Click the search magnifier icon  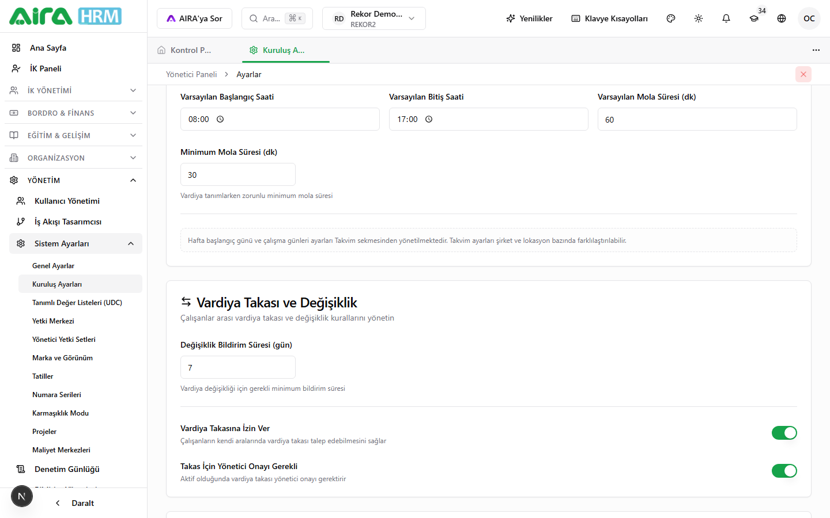tap(254, 18)
